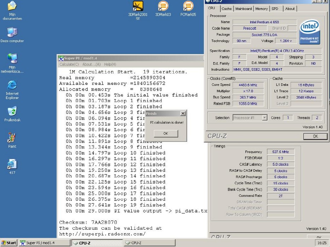Click OK in the Finish dialog
Viewport: 330px width, 247px height.
pos(166,134)
